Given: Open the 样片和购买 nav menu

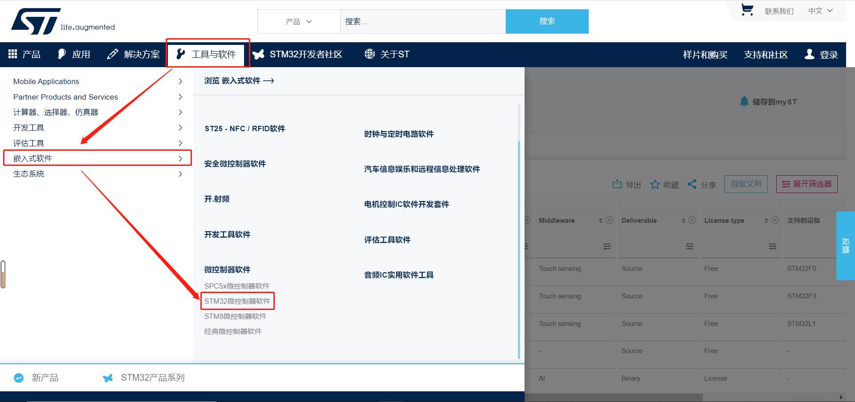Looking at the screenshot, I should pos(705,55).
